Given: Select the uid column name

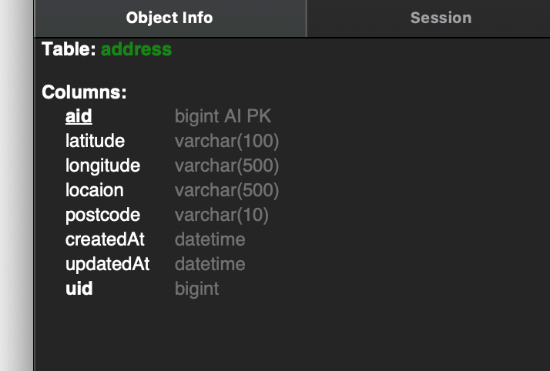Looking at the screenshot, I should point(79,289).
